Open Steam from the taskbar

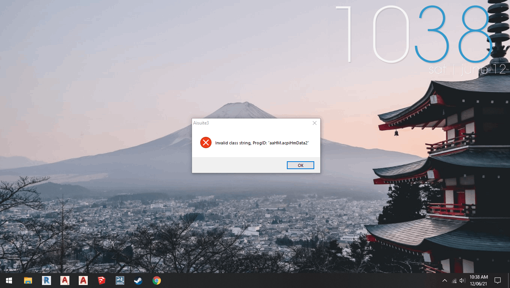(138, 280)
